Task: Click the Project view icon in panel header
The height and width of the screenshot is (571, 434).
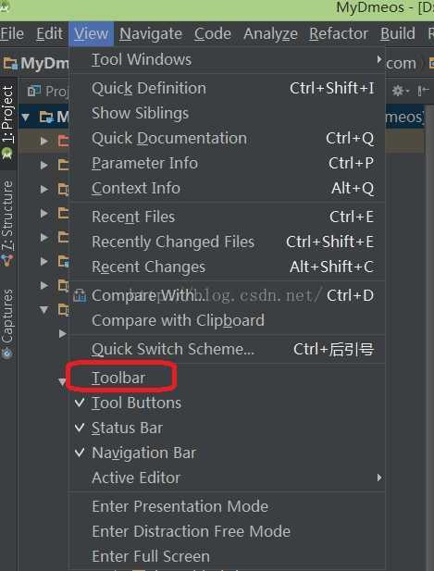Action: (x=34, y=91)
